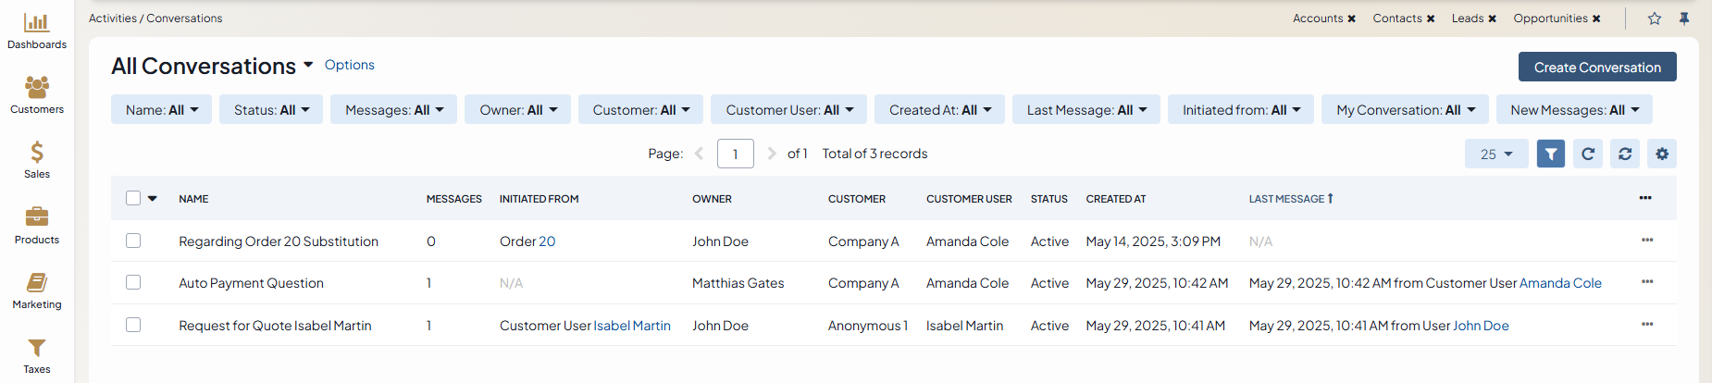Expand the Status: All filter
The image size is (1712, 383).
(271, 110)
